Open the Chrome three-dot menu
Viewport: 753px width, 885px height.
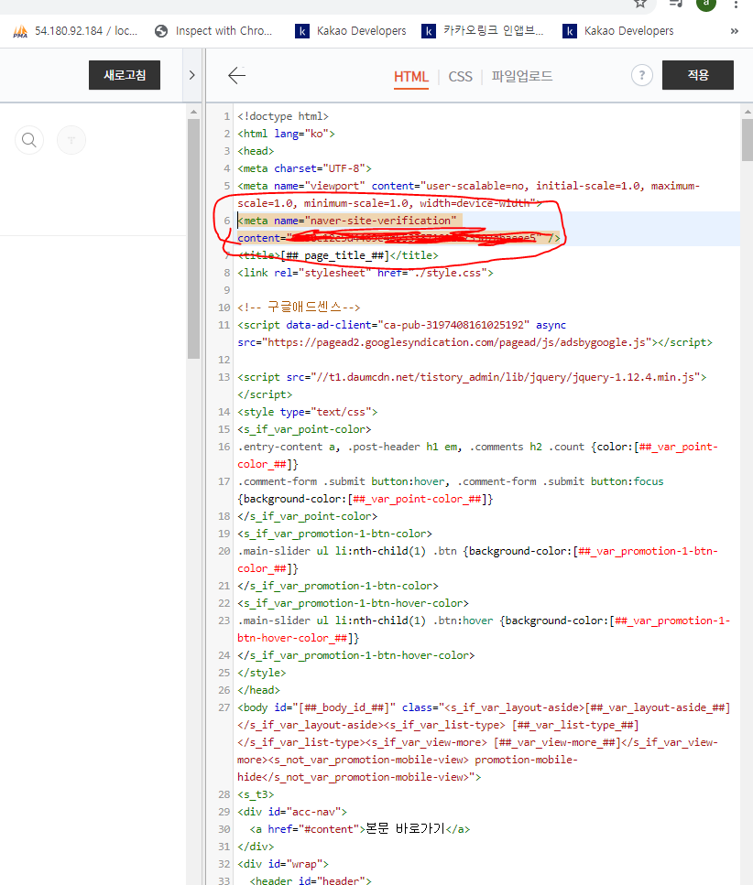point(736,5)
